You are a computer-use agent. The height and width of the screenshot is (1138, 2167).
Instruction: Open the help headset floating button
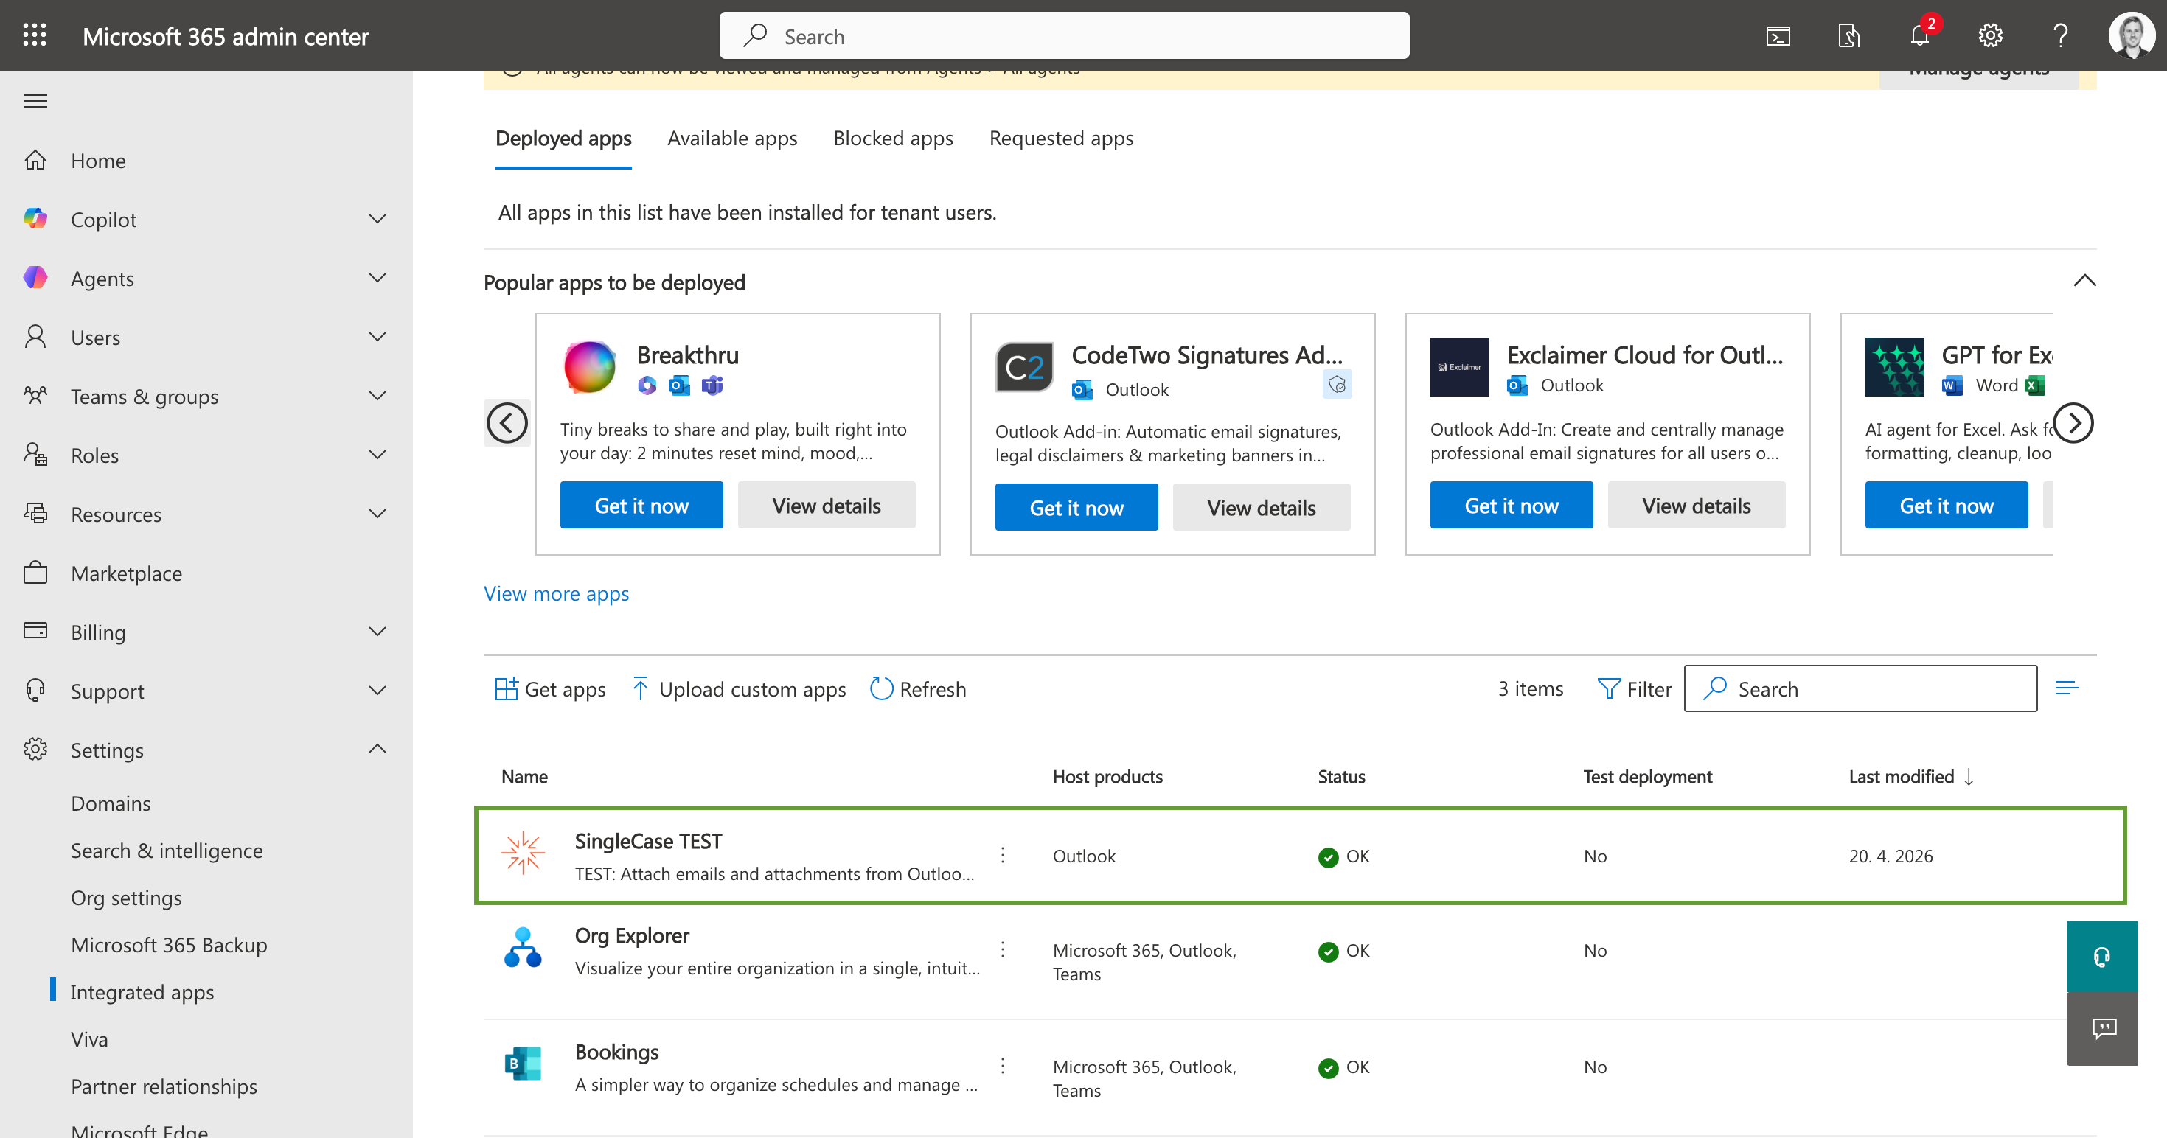2101,957
